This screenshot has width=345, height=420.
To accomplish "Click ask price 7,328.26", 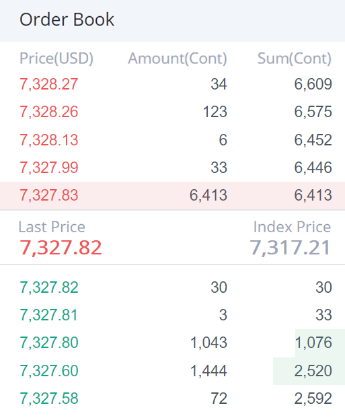I will click(48, 112).
